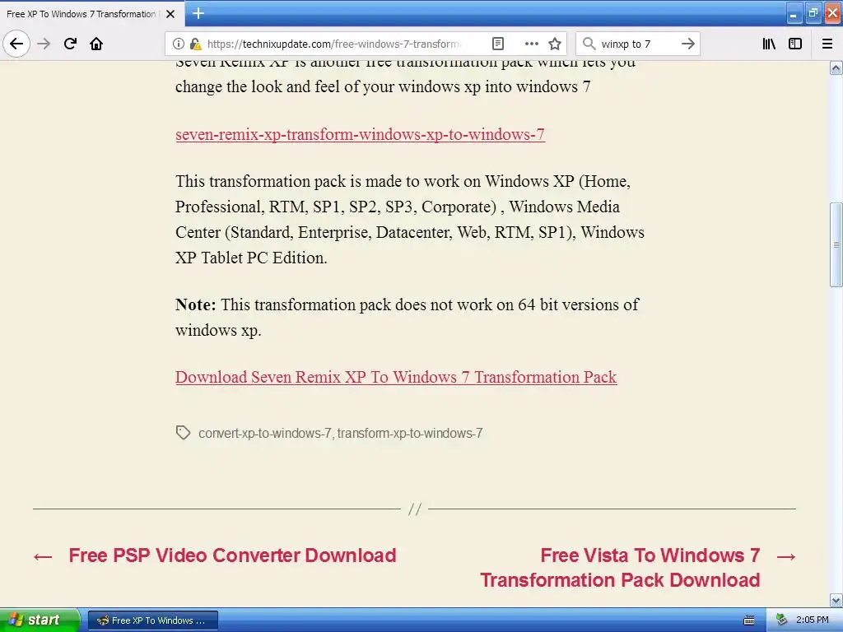This screenshot has width=843, height=632.
Task: Open the convert-xp-to-windows-7 tag
Action: 264,433
